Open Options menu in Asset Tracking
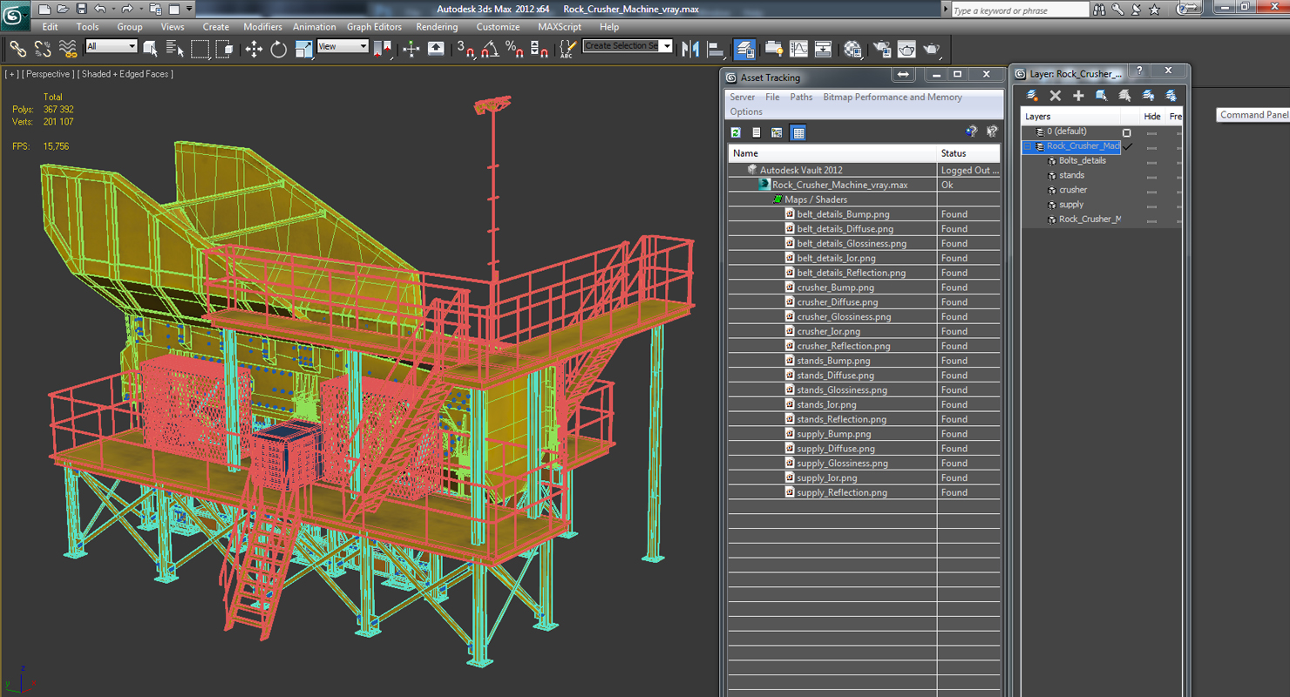 (x=746, y=112)
